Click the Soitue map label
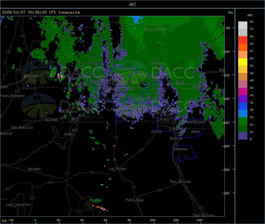 (156, 131)
